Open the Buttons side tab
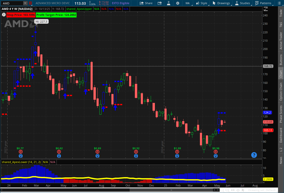 281,60
